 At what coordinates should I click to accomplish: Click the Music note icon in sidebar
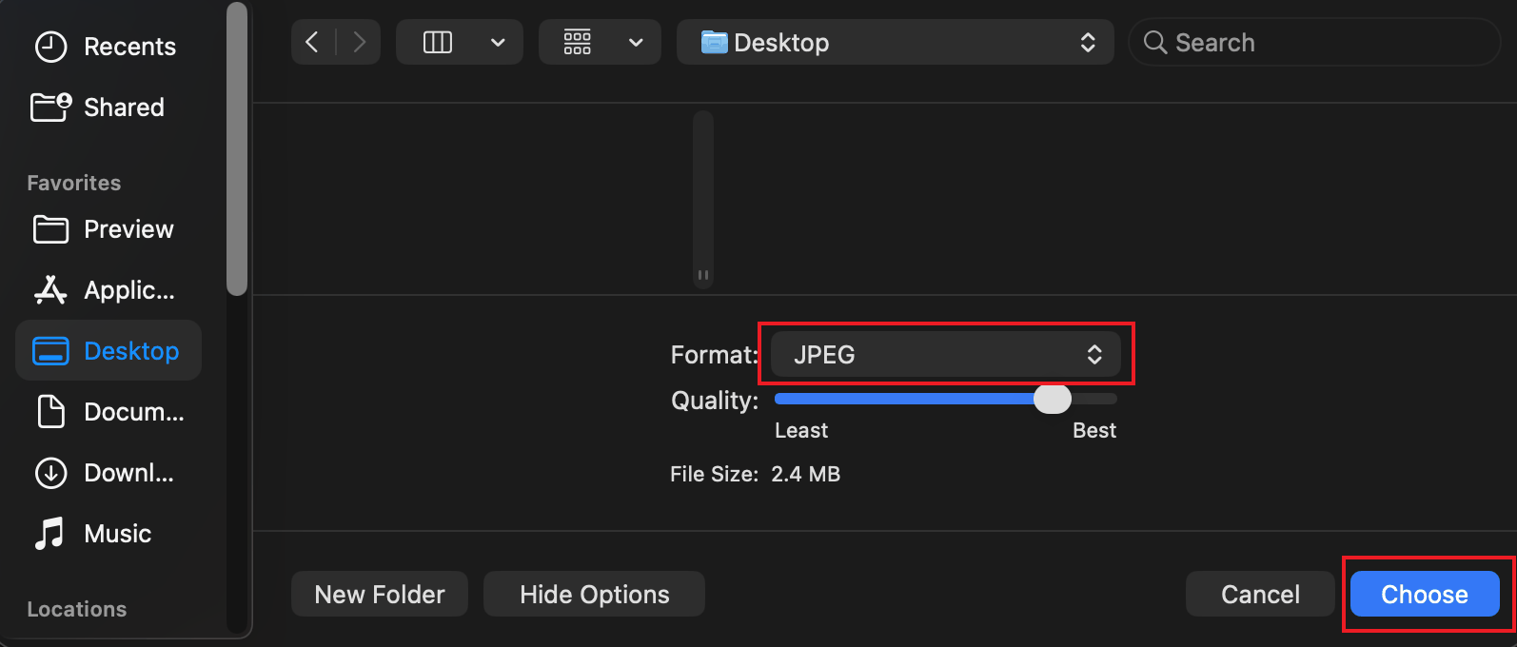pyautogui.click(x=50, y=534)
